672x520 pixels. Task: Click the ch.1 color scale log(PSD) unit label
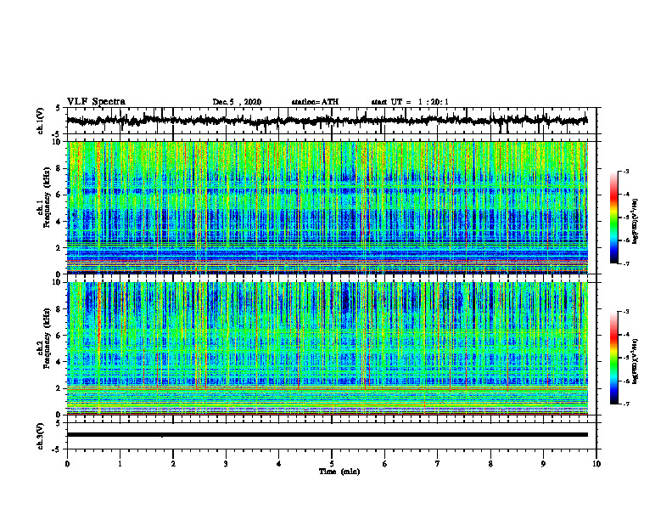pyautogui.click(x=636, y=222)
